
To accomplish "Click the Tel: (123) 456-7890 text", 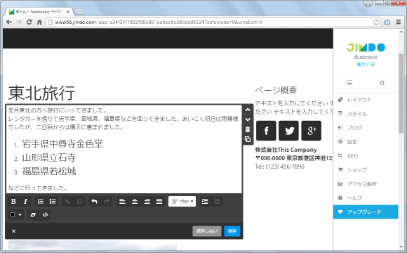I will pos(279,167).
